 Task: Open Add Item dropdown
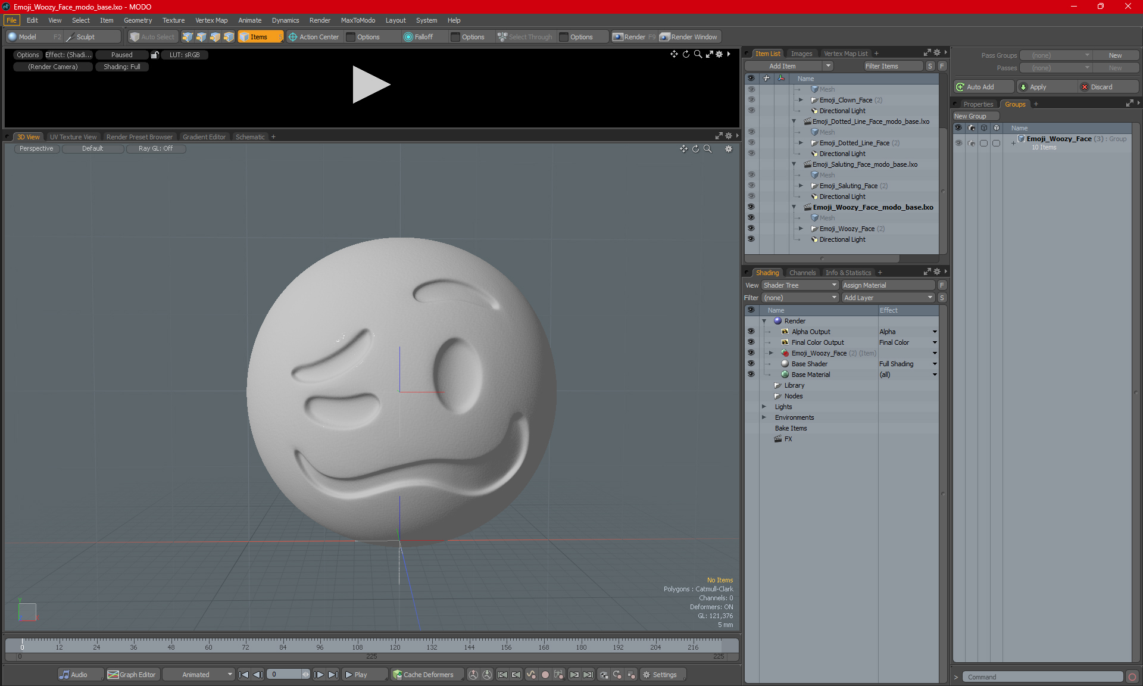tap(789, 66)
